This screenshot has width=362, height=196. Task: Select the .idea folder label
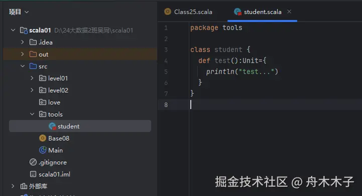coord(46,42)
